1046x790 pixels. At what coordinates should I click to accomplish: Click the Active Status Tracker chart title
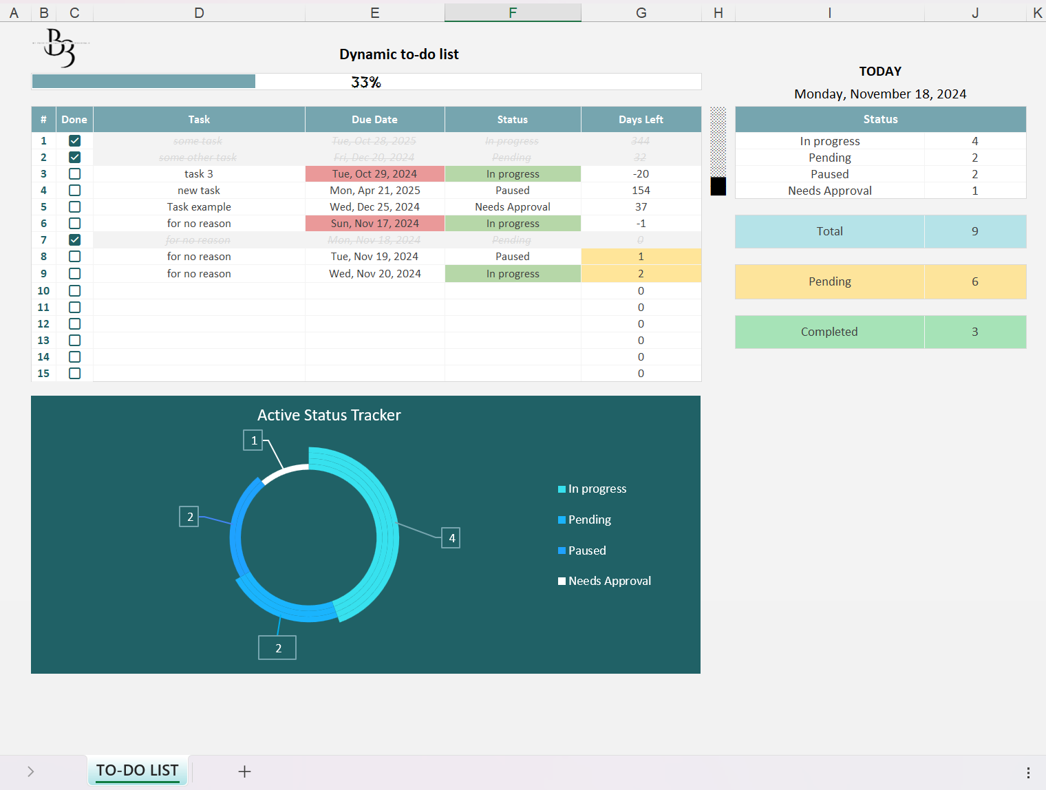coord(329,415)
